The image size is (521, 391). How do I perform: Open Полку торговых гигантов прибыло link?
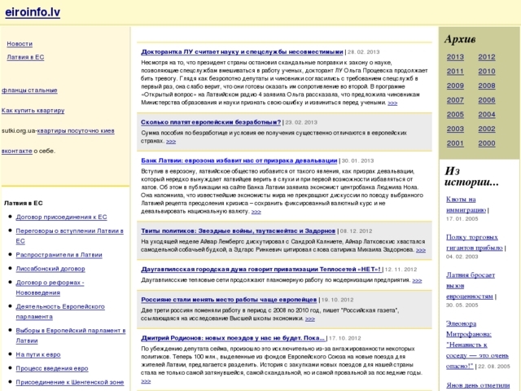[474, 243]
